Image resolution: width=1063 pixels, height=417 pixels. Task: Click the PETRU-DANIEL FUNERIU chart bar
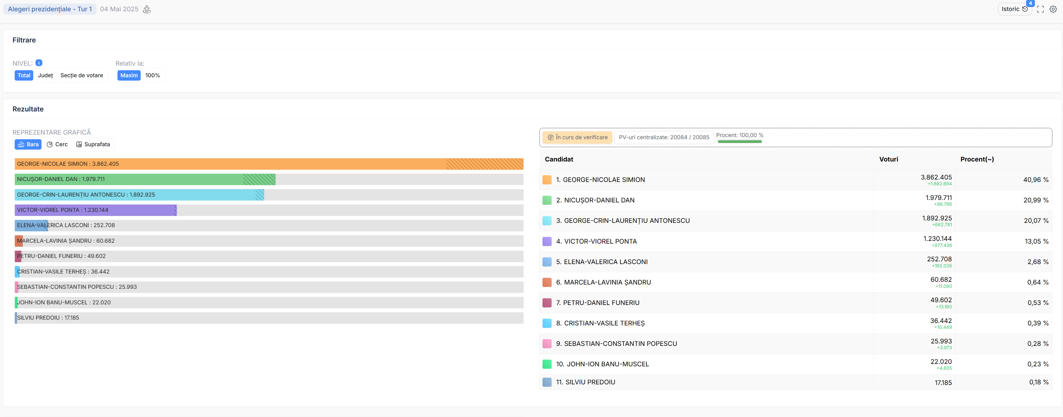tap(18, 256)
